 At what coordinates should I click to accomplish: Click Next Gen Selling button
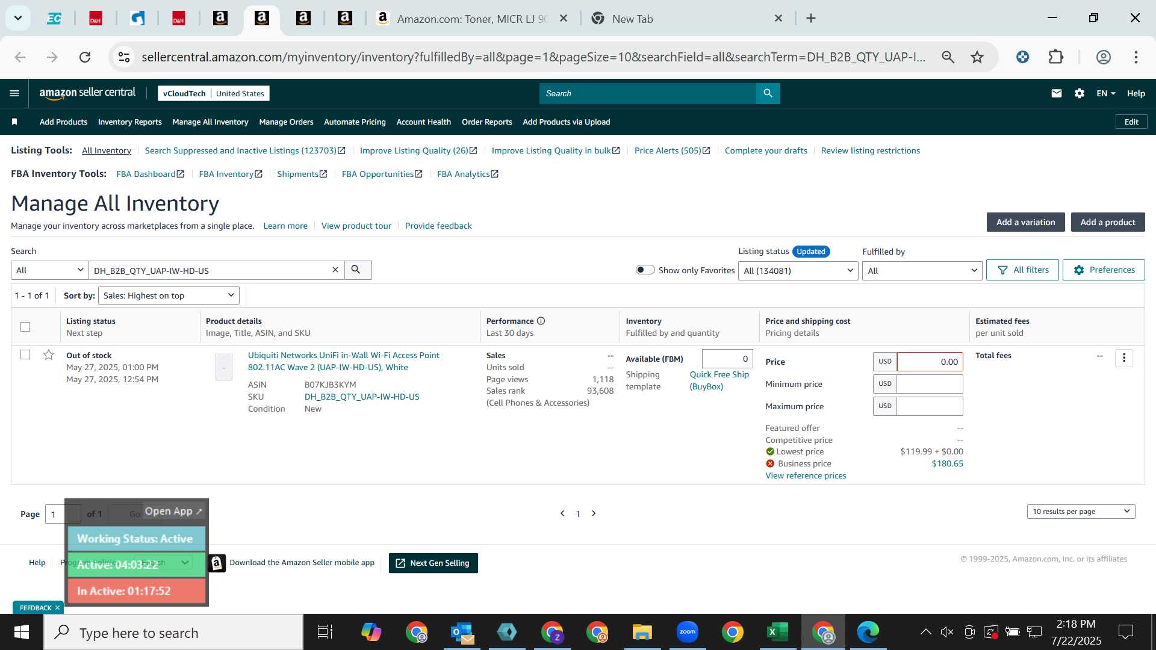(433, 563)
